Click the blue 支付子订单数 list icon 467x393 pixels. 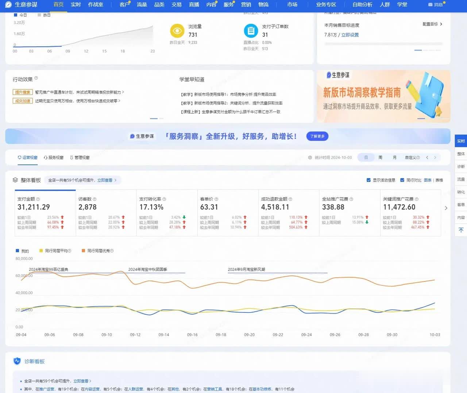click(x=251, y=31)
